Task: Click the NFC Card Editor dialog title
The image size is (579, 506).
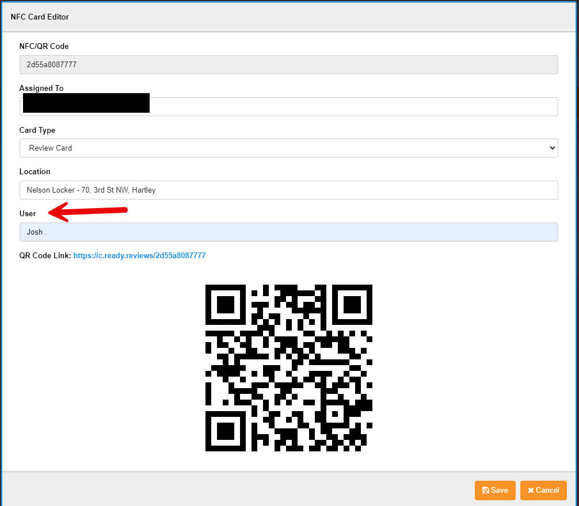Action: pos(40,17)
